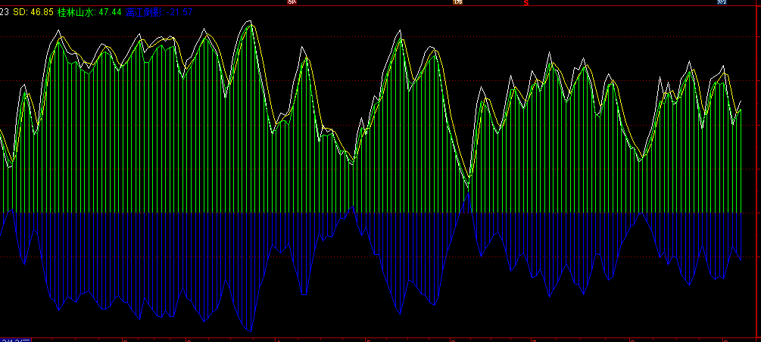Click the first blue bar at left edge
This screenshot has height=342, width=761.
coord(3,223)
